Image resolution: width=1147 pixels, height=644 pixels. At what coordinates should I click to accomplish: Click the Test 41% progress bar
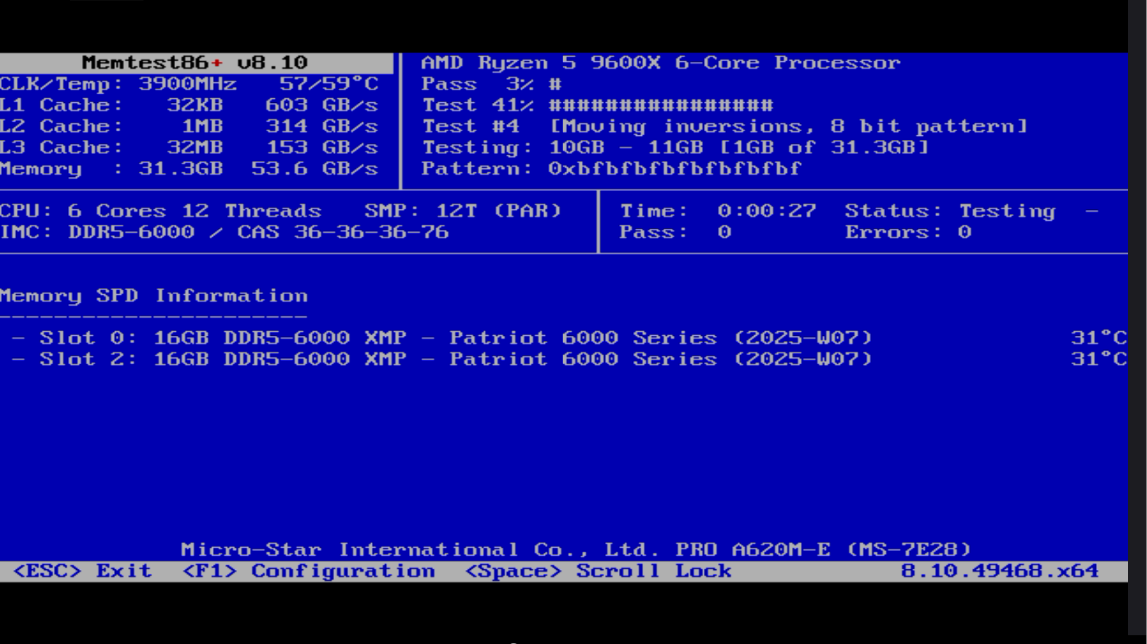click(598, 106)
